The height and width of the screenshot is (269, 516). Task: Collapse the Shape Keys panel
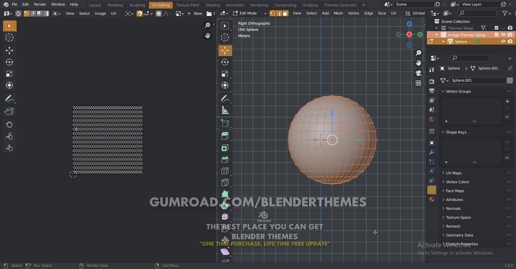443,132
